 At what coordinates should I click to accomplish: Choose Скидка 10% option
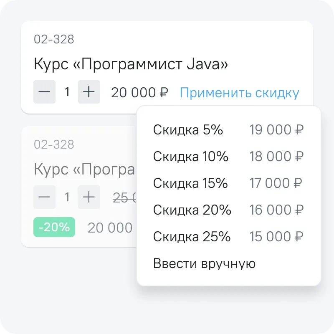coord(228,156)
